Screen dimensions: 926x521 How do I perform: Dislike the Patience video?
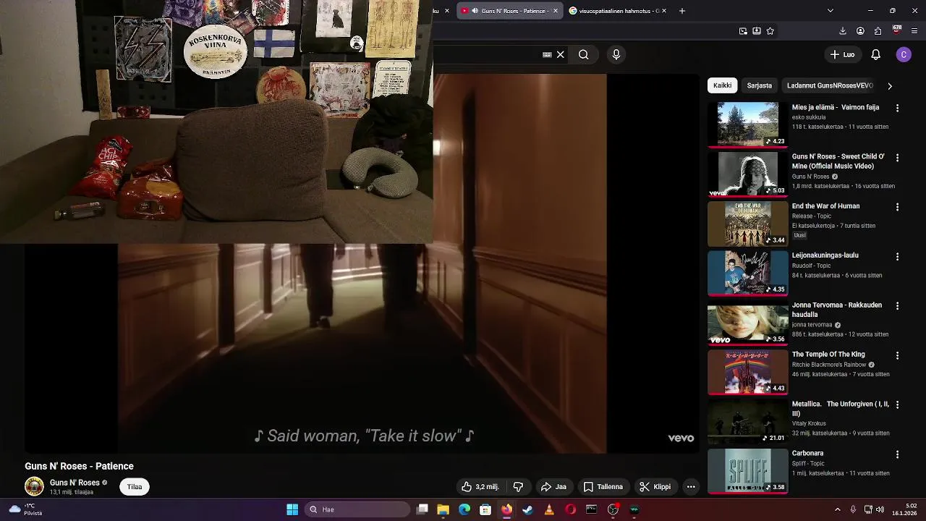click(518, 487)
